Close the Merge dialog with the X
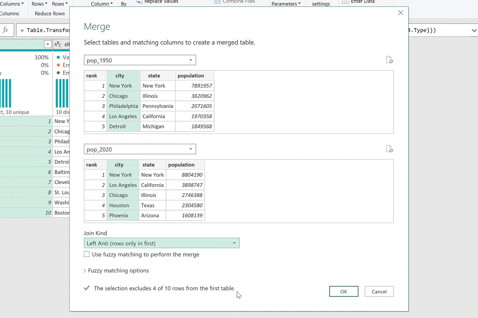 [x=400, y=13]
